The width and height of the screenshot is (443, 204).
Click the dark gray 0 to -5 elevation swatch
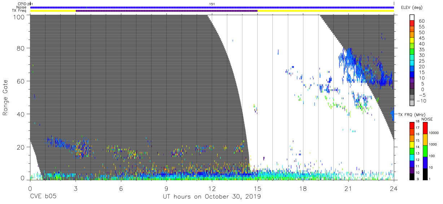412,92
